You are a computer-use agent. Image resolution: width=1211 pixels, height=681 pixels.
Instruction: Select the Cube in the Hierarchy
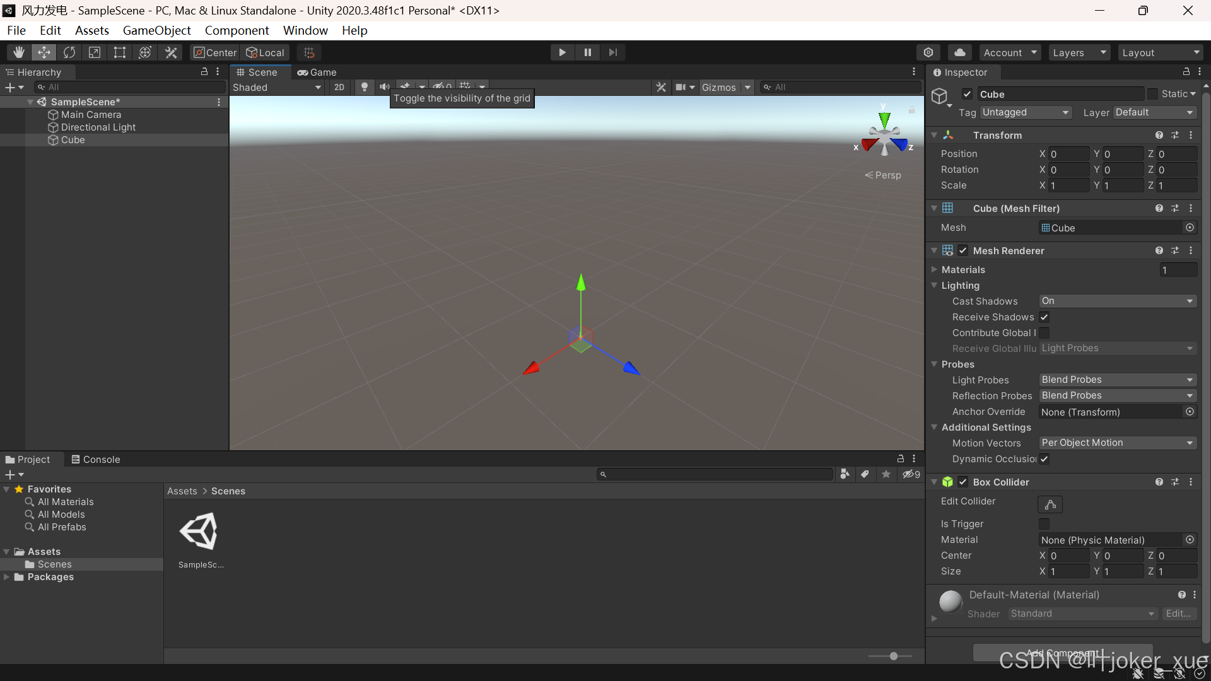(74, 140)
